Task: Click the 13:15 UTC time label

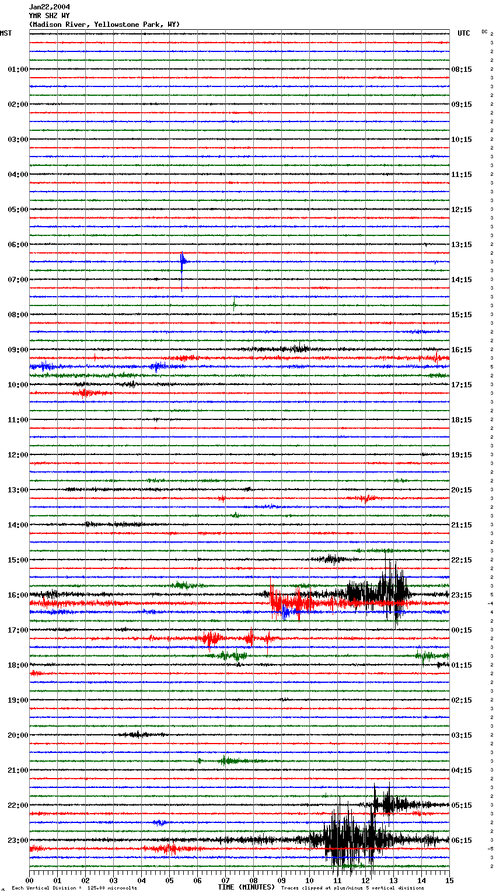Action: tap(462, 245)
